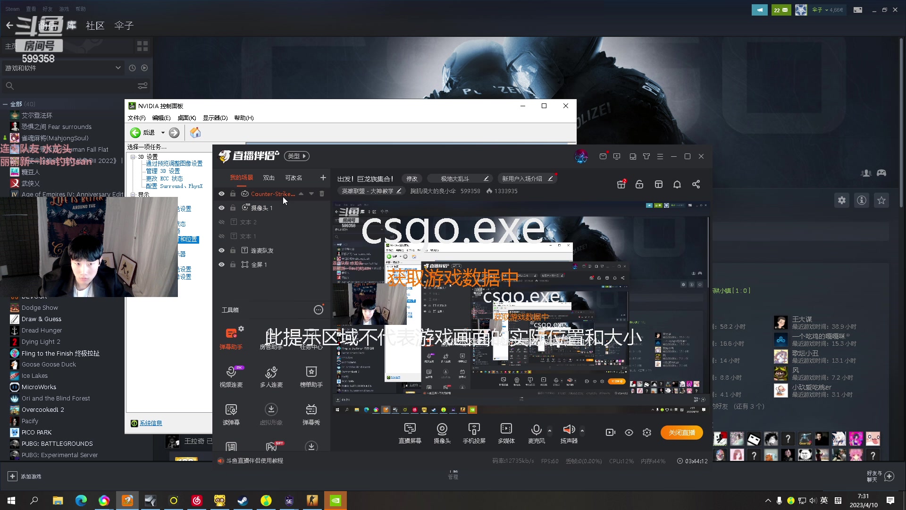This screenshot has width=906, height=510.
Task: Open the 读弹幕 read-danmaku tool
Action: [x=231, y=414]
